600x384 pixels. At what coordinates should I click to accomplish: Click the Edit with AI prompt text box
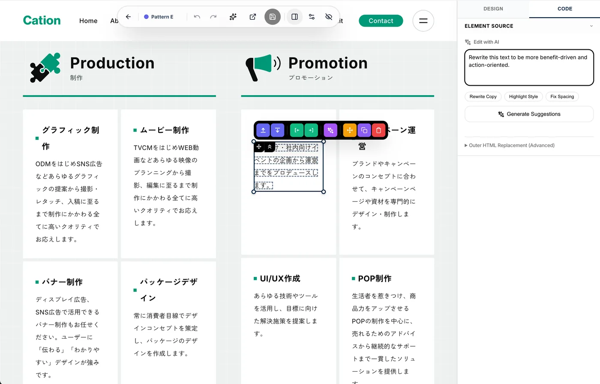(529, 67)
